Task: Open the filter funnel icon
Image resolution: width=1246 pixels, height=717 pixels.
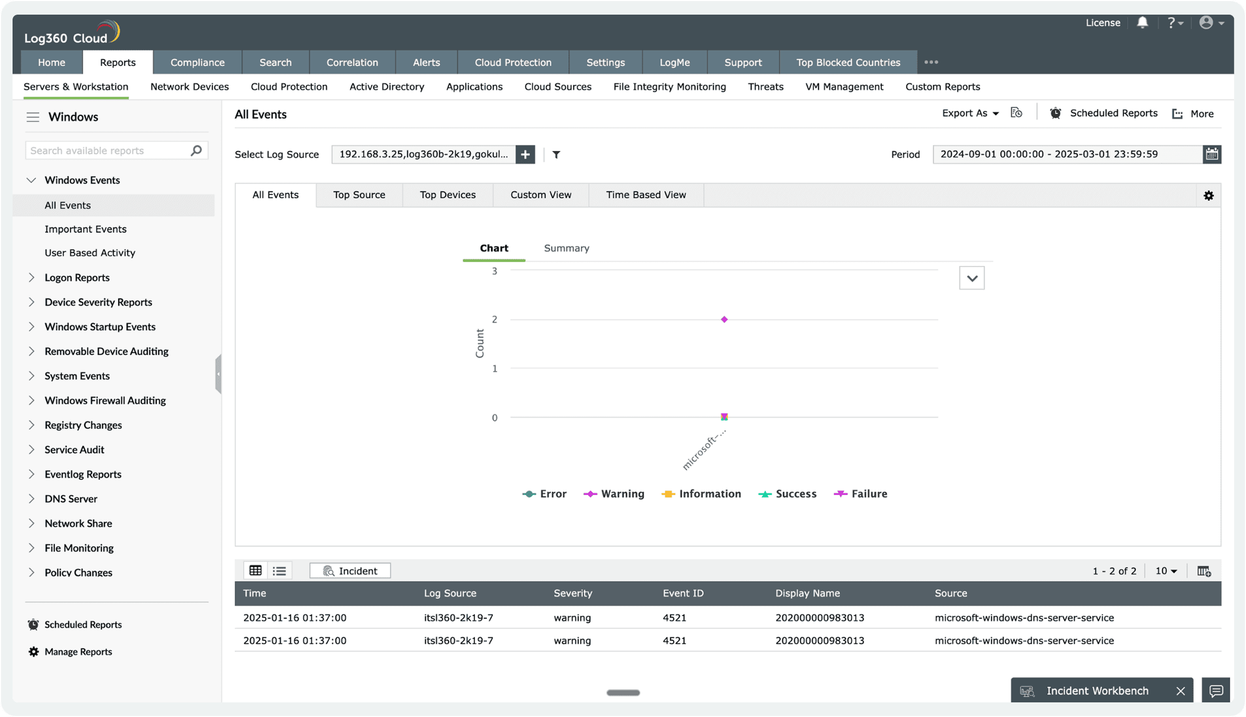Action: pyautogui.click(x=557, y=155)
